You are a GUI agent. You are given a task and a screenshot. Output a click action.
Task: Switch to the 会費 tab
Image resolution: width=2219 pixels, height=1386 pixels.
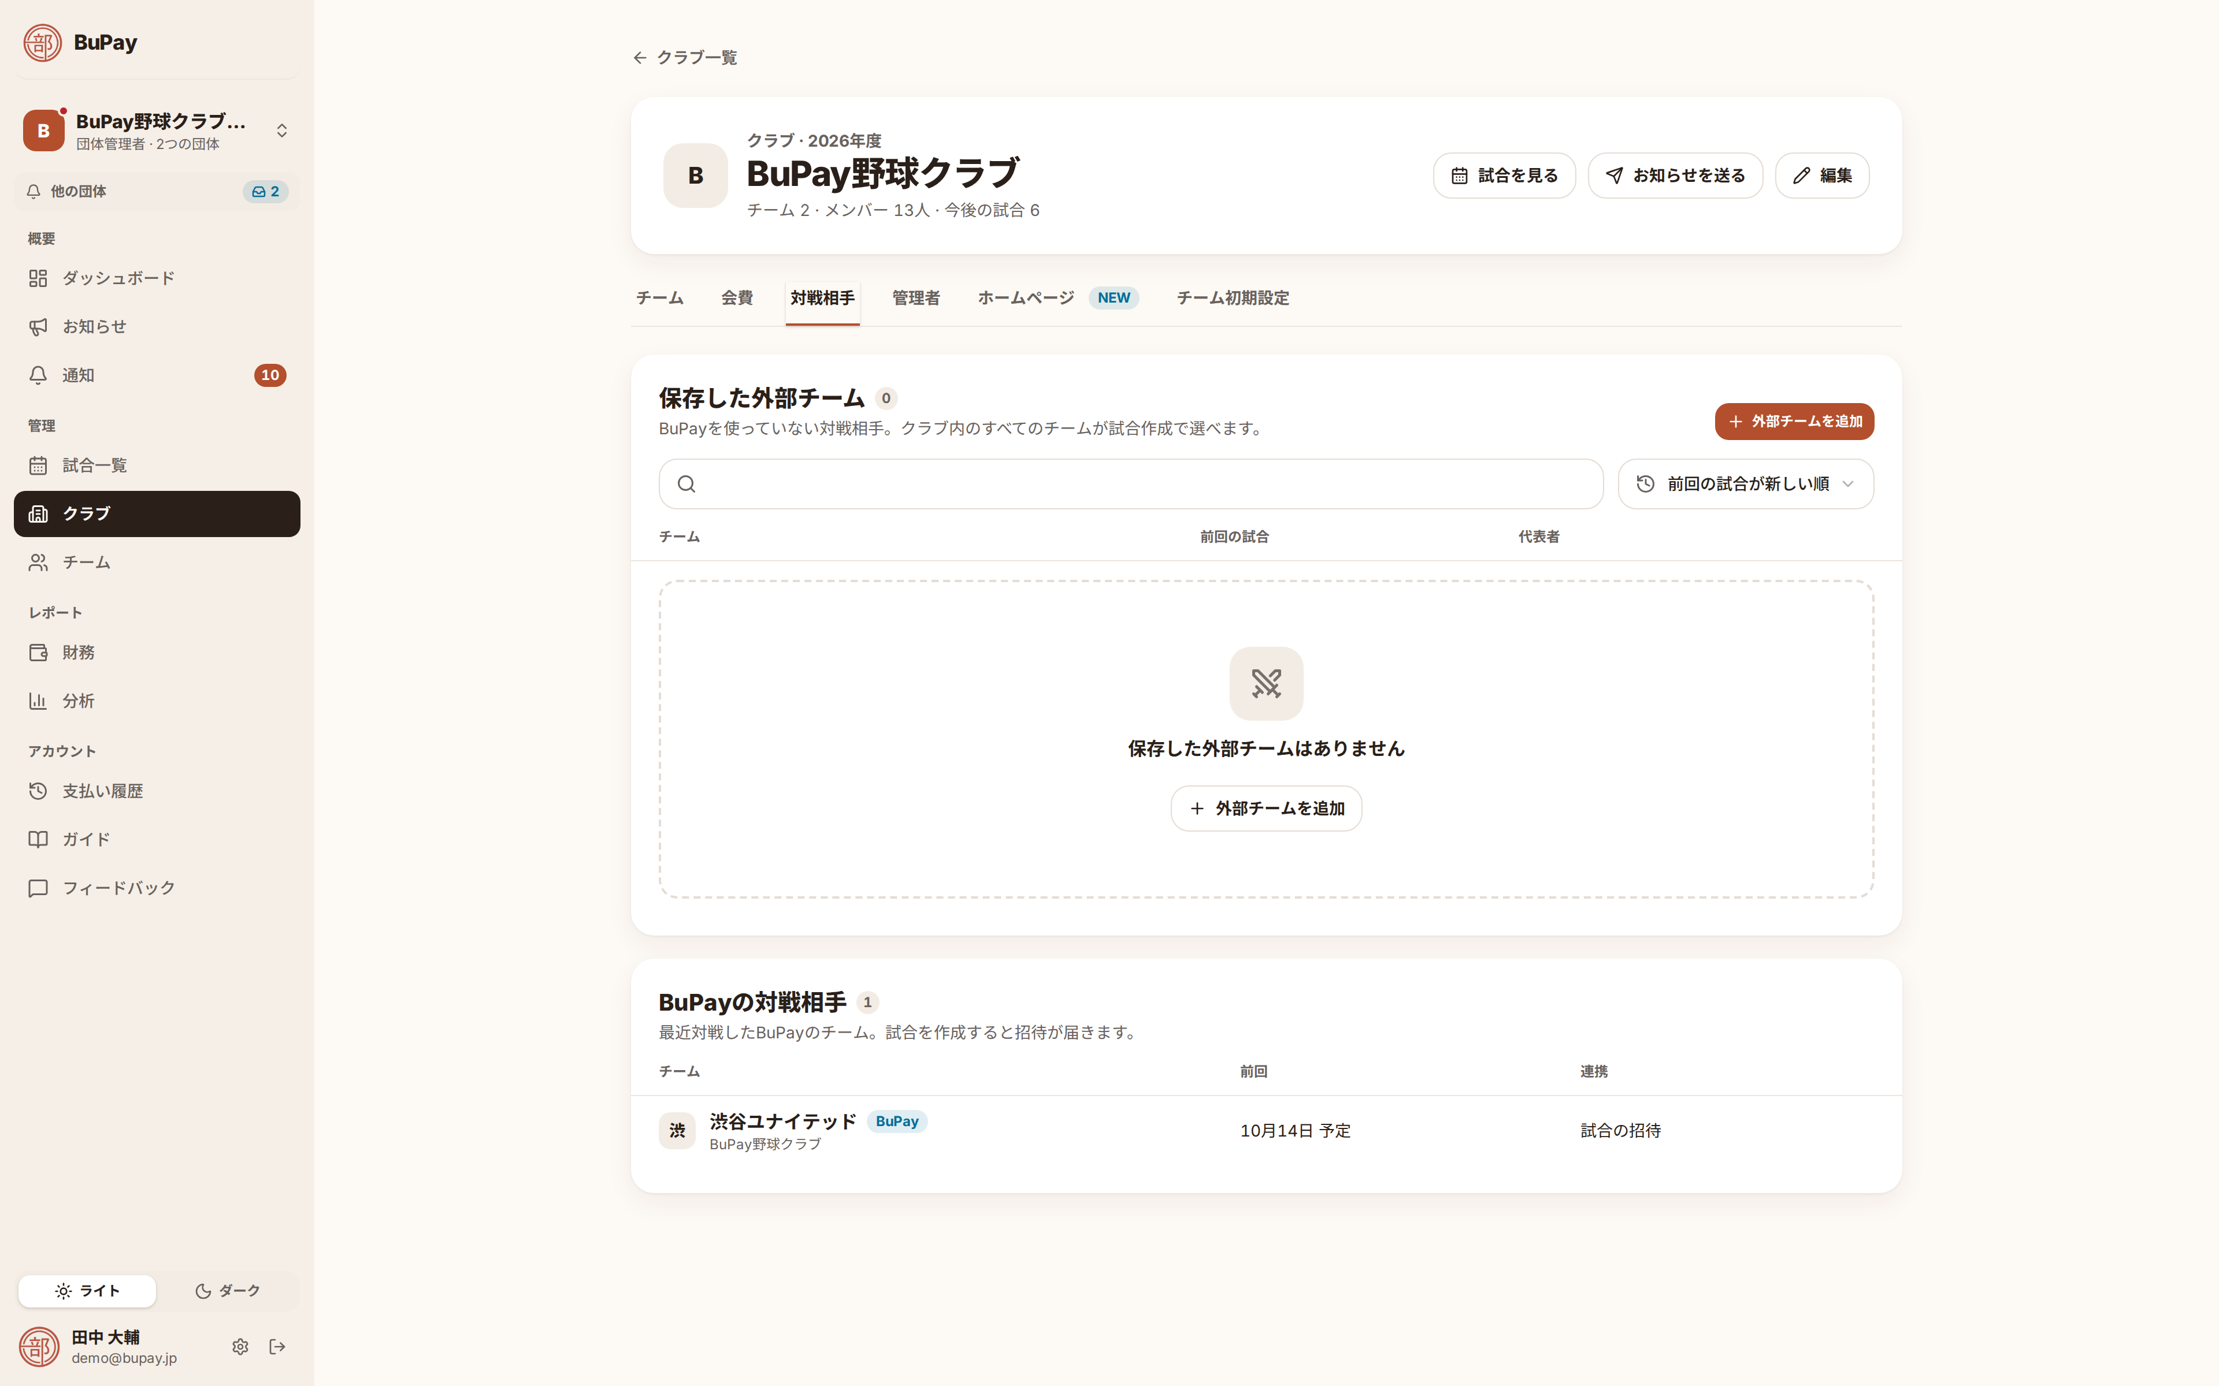737,298
